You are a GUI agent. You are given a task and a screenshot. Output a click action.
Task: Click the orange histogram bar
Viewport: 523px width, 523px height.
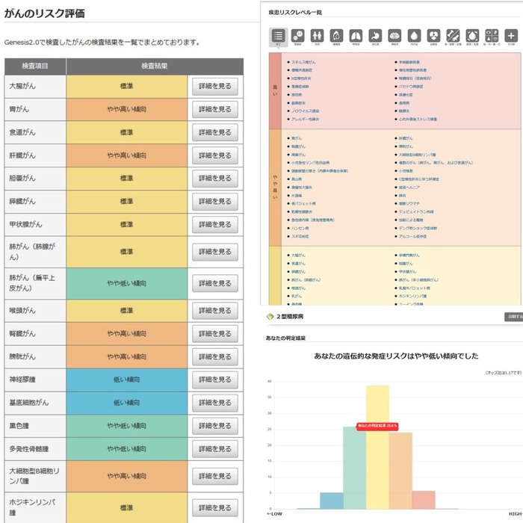400,471
